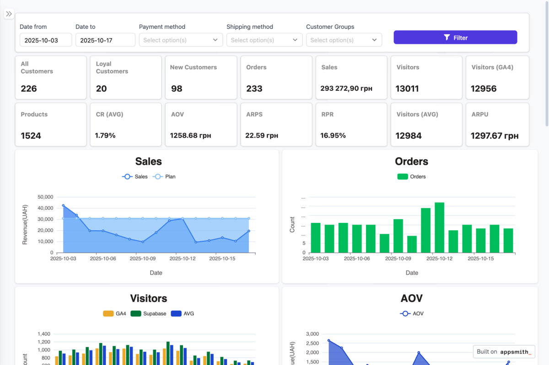Toggle the AOV legend marker

tap(405, 314)
